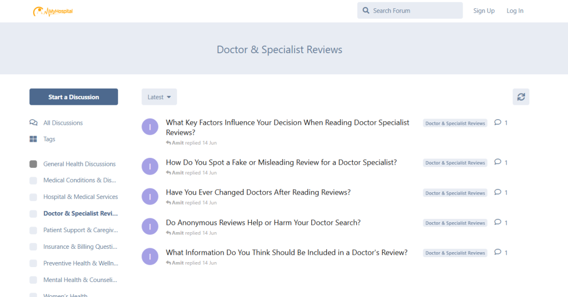
Task: Click the reply count icon on first discussion
Action: click(498, 122)
